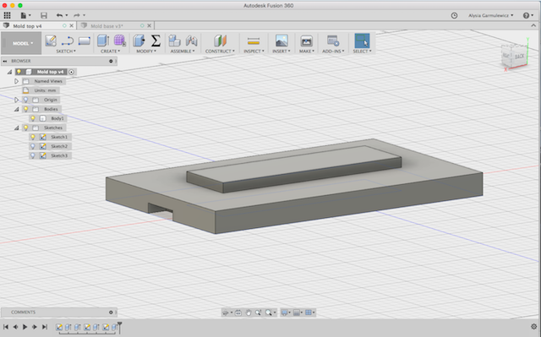Click the Insert image icon
Image resolution: width=541 pixels, height=337 pixels.
click(281, 41)
